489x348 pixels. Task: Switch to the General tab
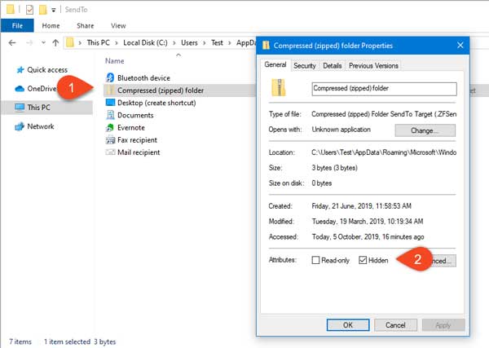coord(275,64)
